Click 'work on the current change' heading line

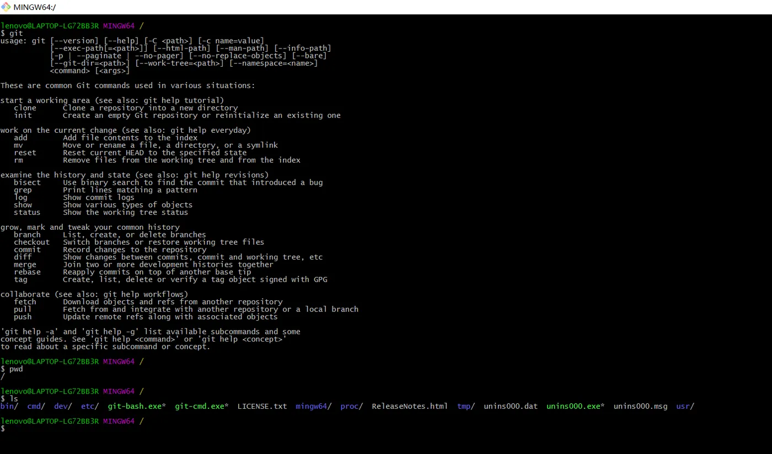126,131
